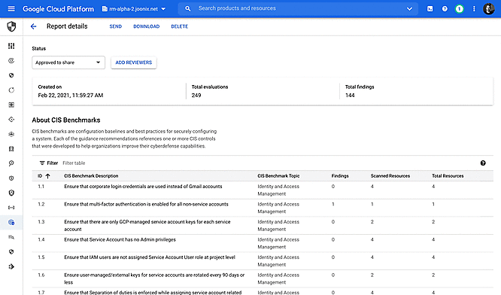
Task: Open the hamburger navigation menu
Action: (11, 8)
